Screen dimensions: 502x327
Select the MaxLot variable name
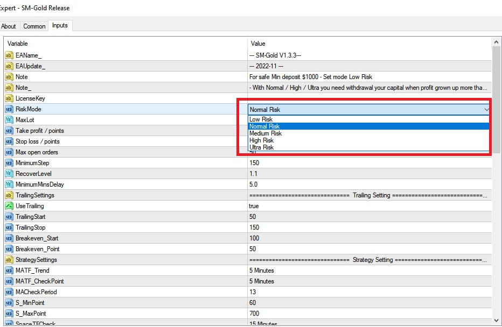point(25,120)
